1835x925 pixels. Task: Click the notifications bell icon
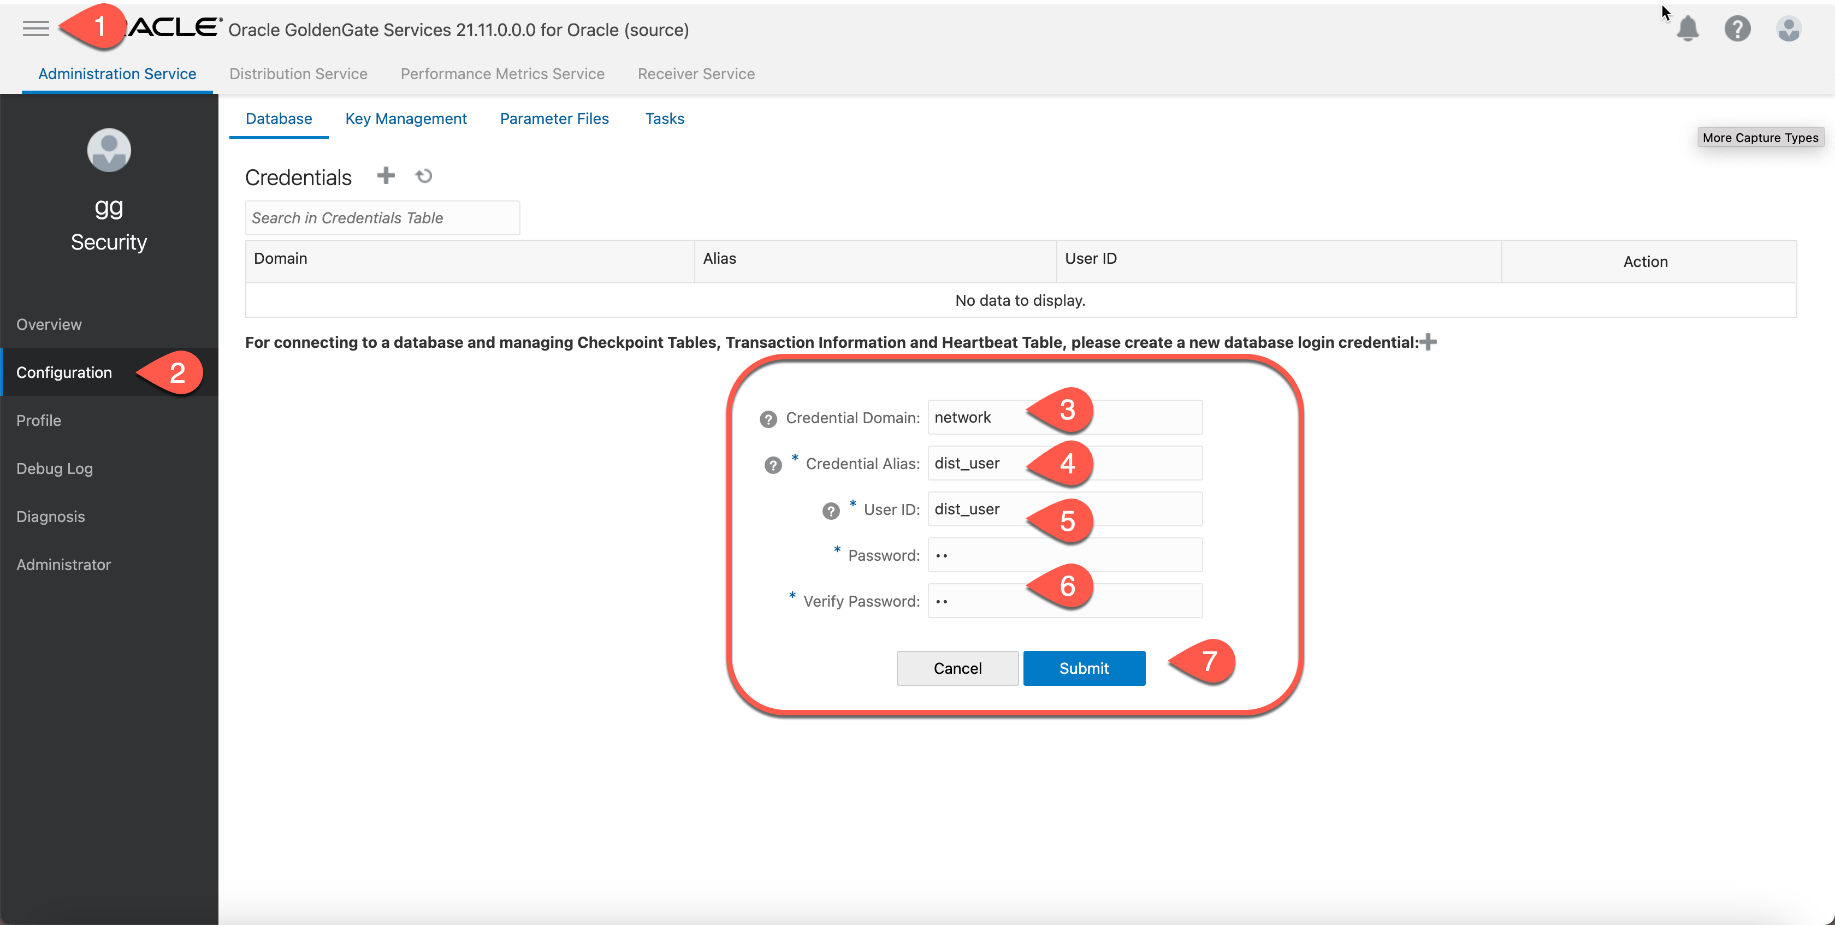point(1687,29)
